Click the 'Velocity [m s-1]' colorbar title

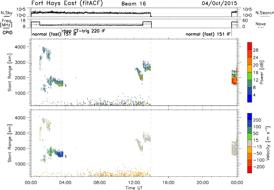coord(268,143)
